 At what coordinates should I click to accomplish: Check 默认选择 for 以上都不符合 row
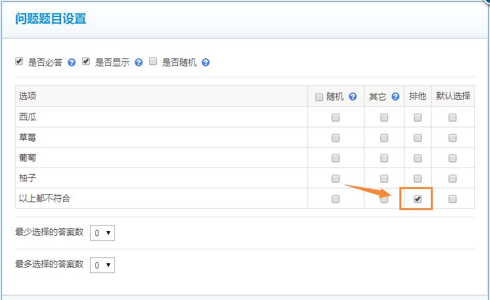coord(453,199)
